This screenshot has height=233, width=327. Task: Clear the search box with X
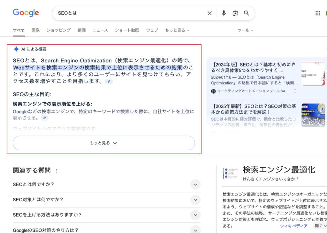tap(209, 13)
